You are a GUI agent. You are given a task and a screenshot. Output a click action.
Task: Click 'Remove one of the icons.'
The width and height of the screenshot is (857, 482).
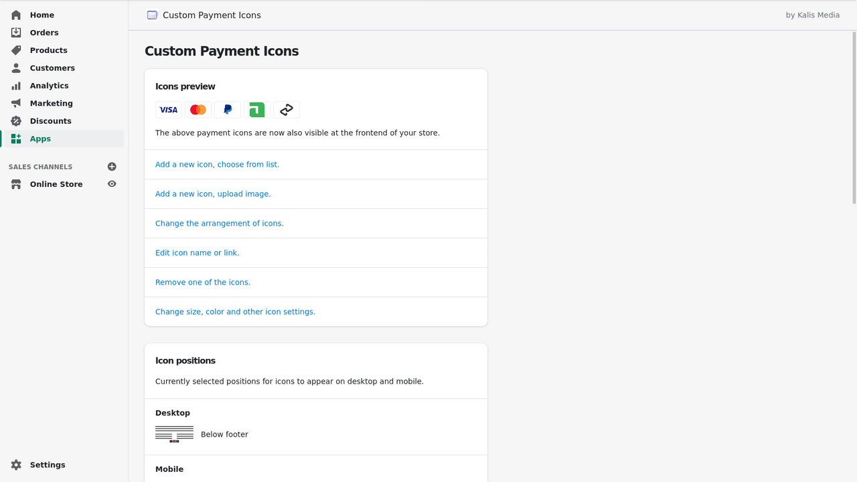tap(203, 282)
